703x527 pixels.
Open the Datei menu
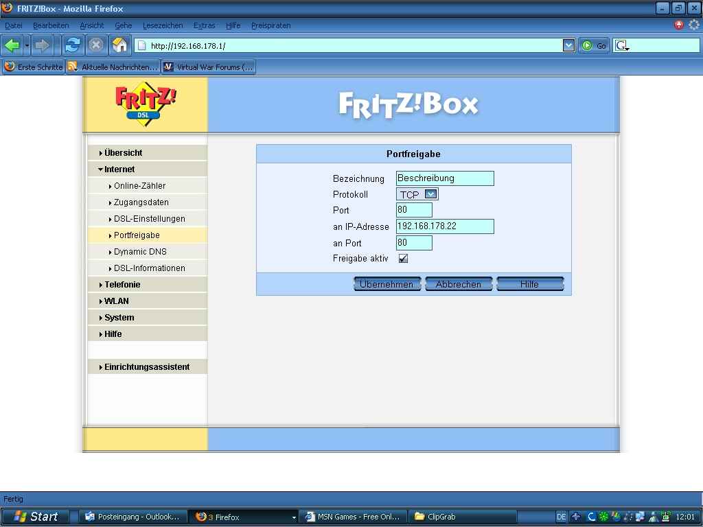[14, 25]
